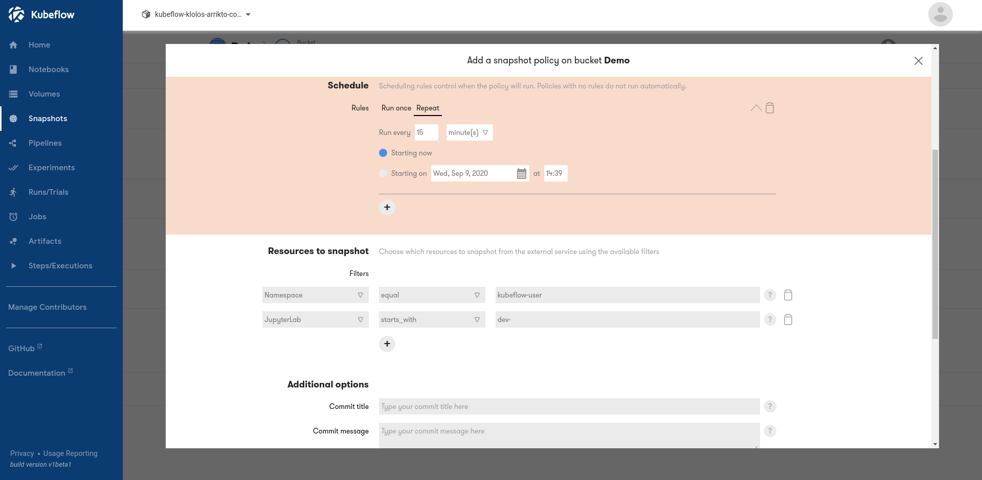
Task: Open Artifacts in the sidebar menu
Action: coord(61,241)
